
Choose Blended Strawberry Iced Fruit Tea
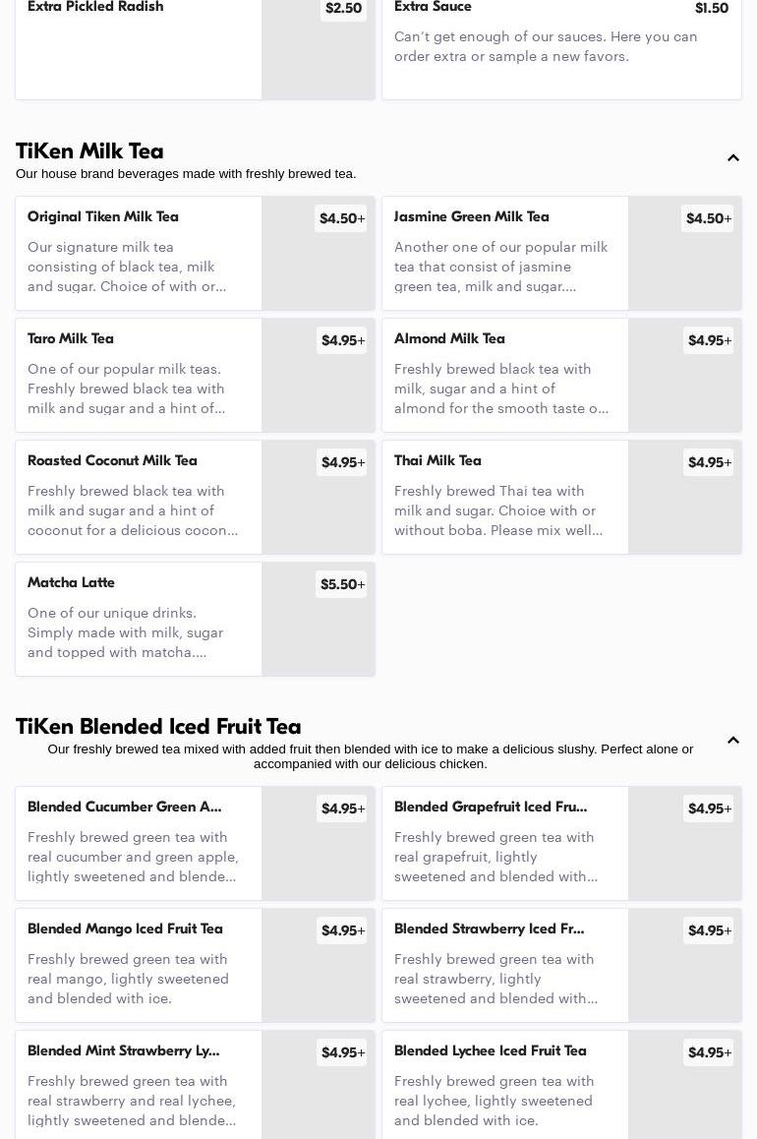click(x=561, y=965)
